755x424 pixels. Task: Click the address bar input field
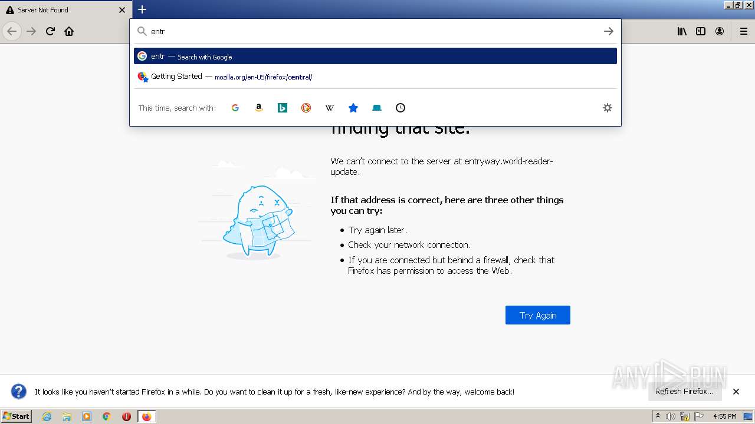point(374,31)
